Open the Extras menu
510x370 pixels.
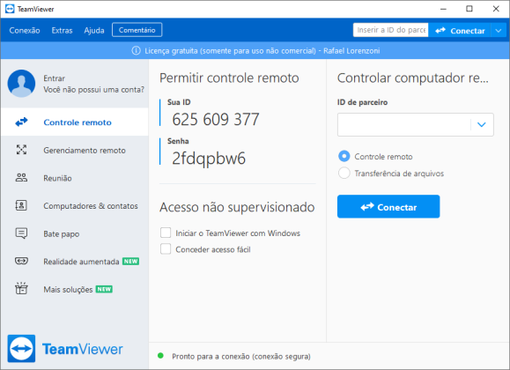[63, 30]
